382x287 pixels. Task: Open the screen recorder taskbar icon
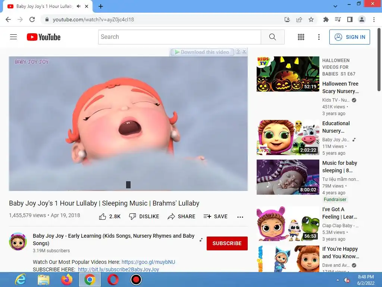tap(136, 280)
